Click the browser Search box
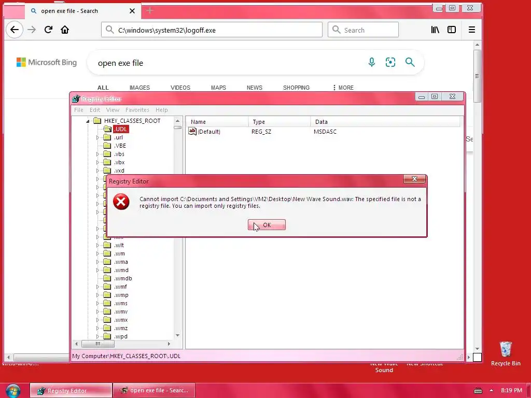Screen dimensions: 531x398 pyautogui.click(x=363, y=30)
